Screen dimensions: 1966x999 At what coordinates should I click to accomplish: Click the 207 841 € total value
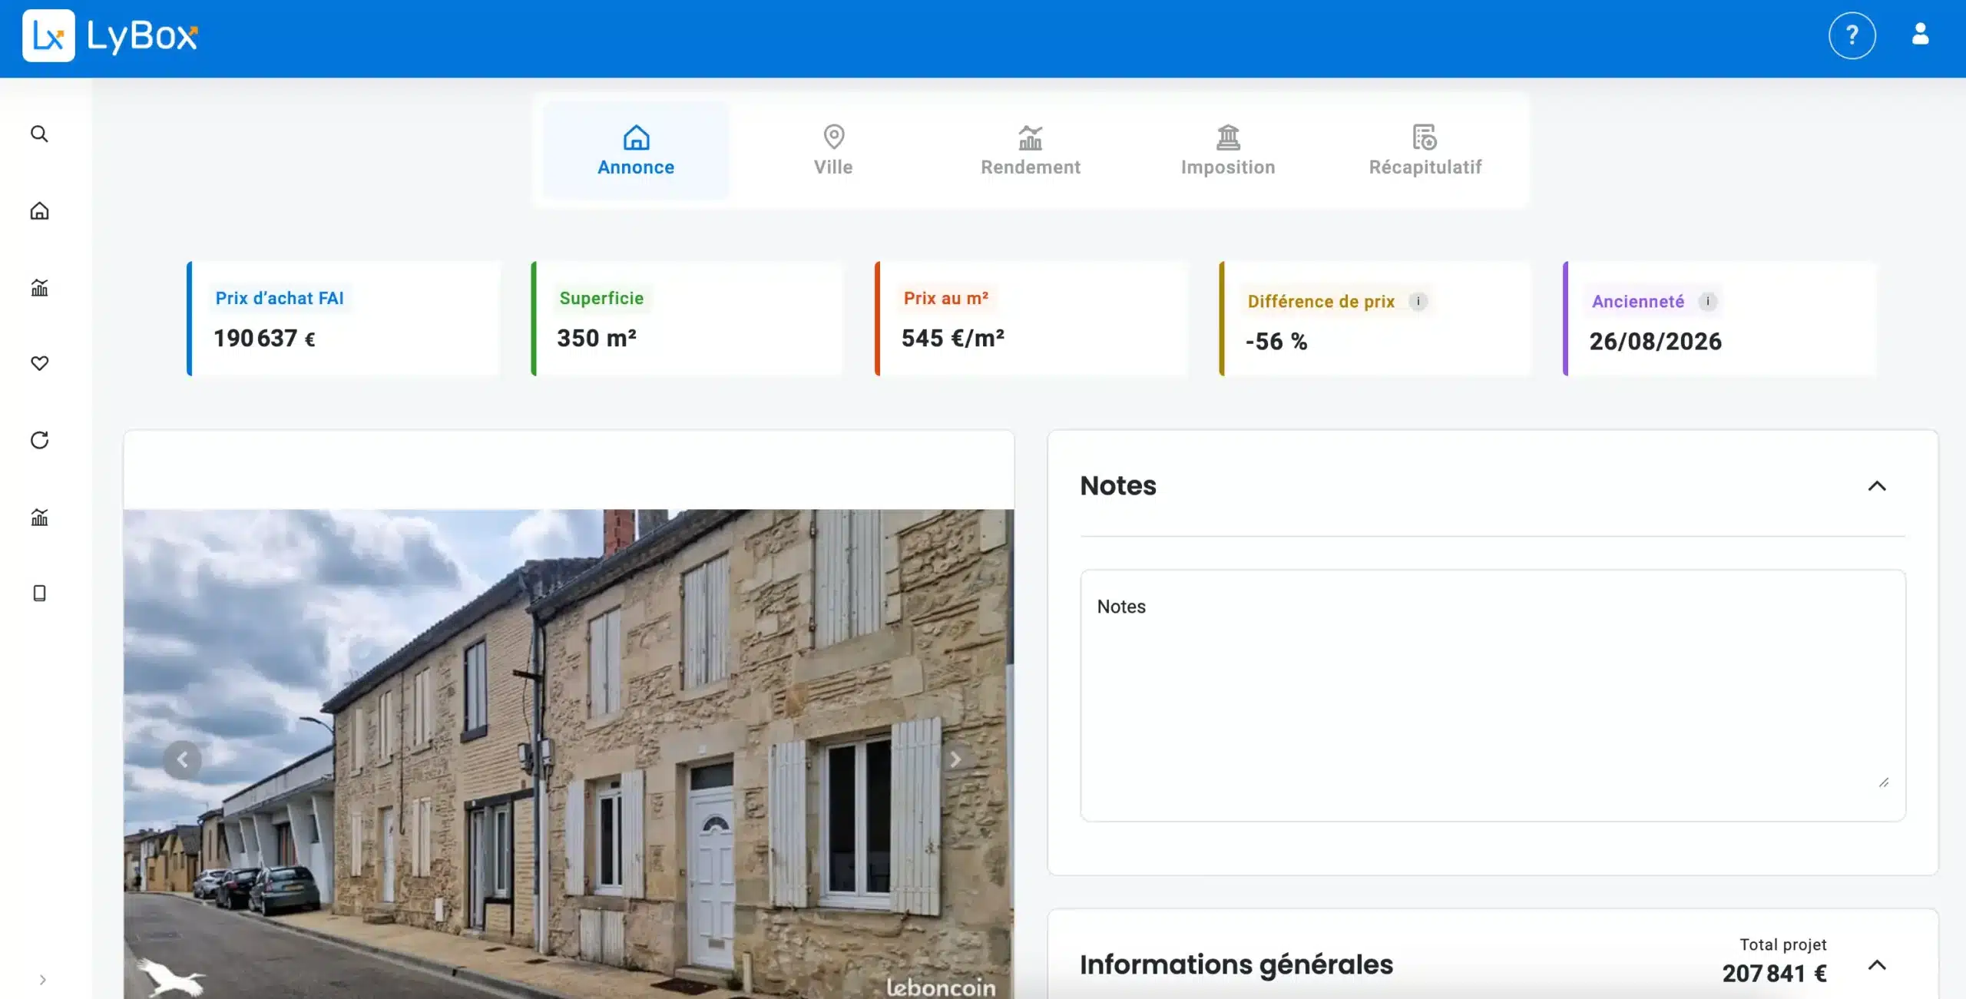1774,974
